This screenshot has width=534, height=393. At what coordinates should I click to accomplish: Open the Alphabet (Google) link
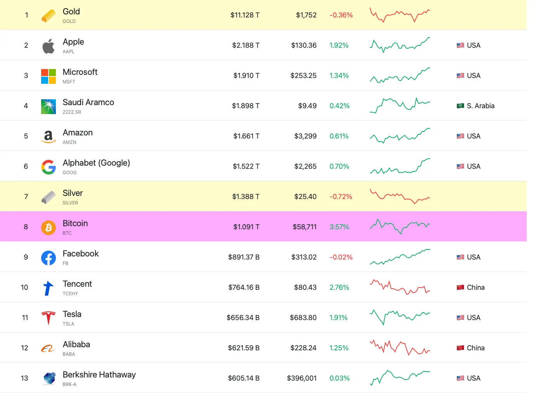pyautogui.click(x=96, y=163)
